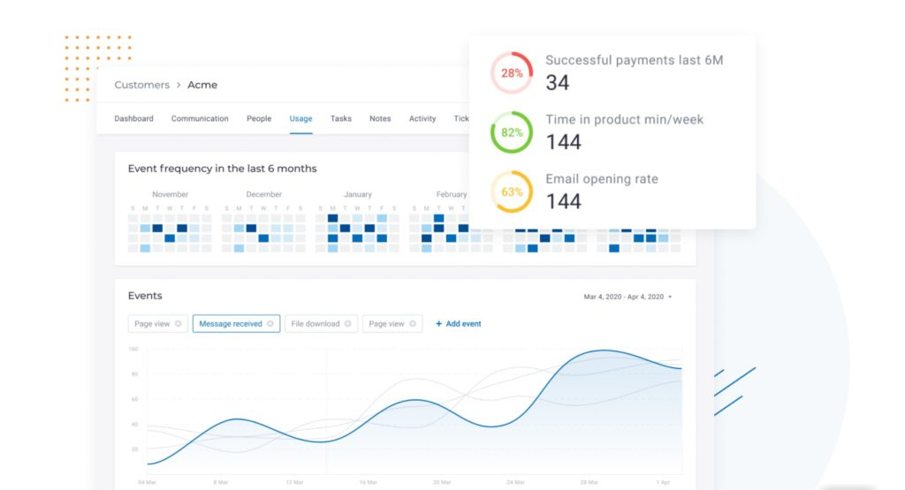
Task: Select the Usage tab
Action: point(300,118)
